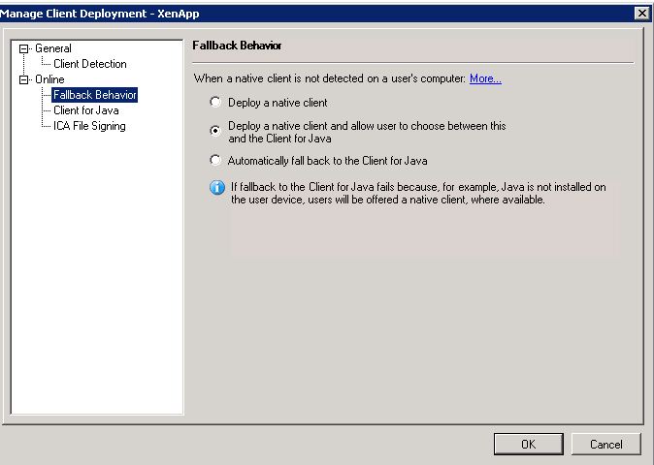Close the dialog with the X button
This screenshot has height=465, width=654.
[642, 14]
